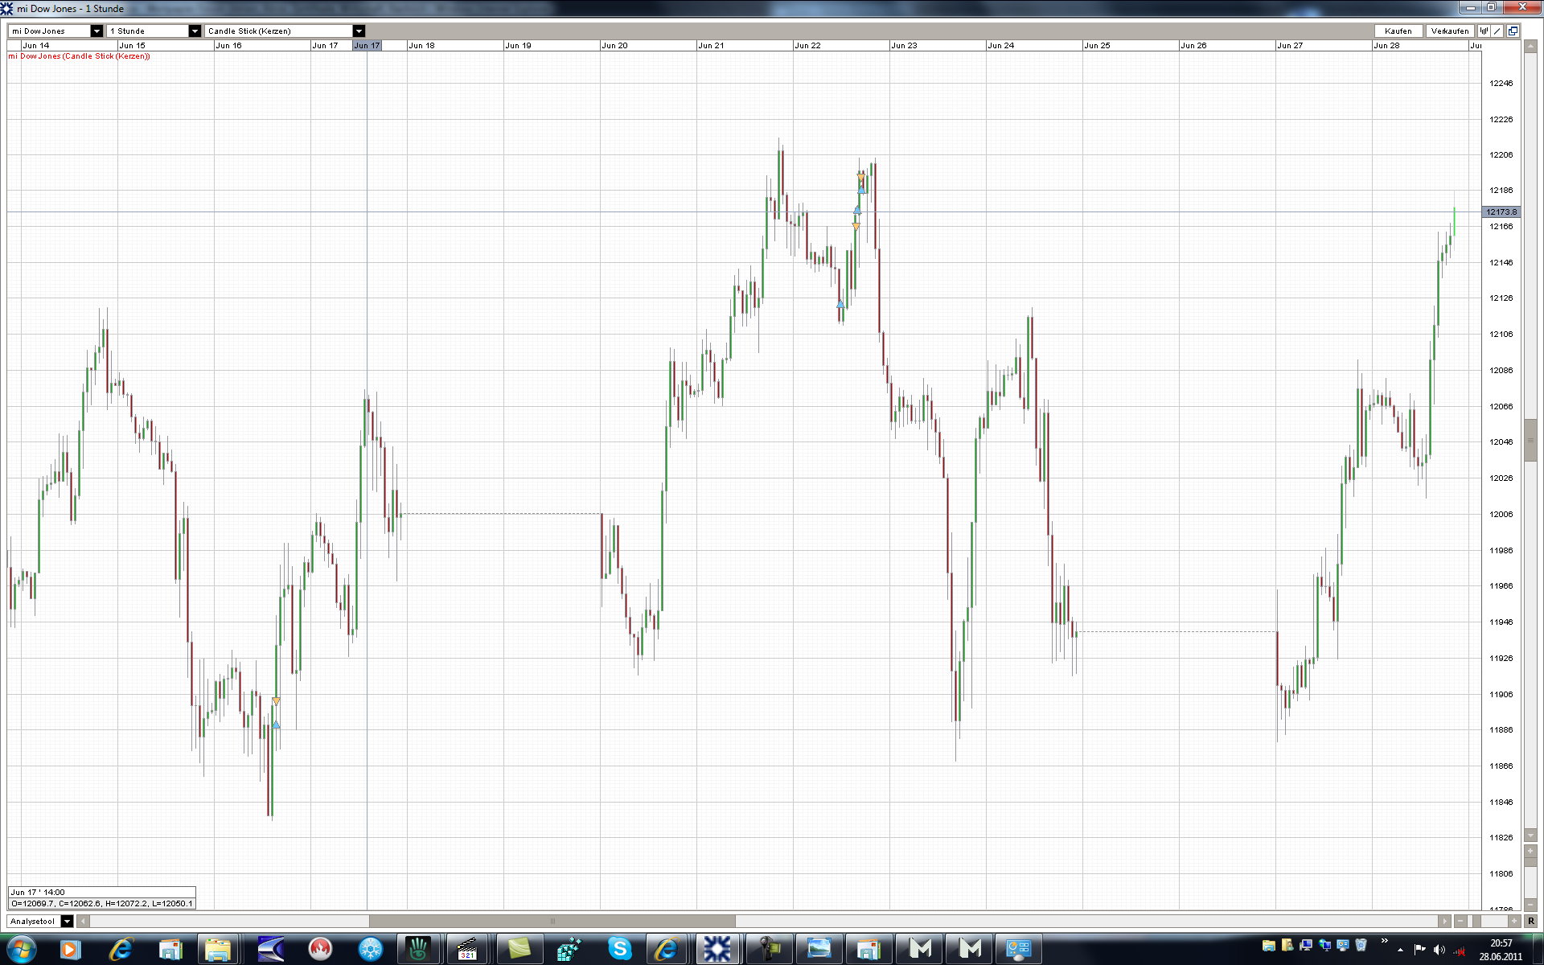Click the detach window icon
Image resolution: width=1544 pixels, height=965 pixels.
pos(1513,31)
